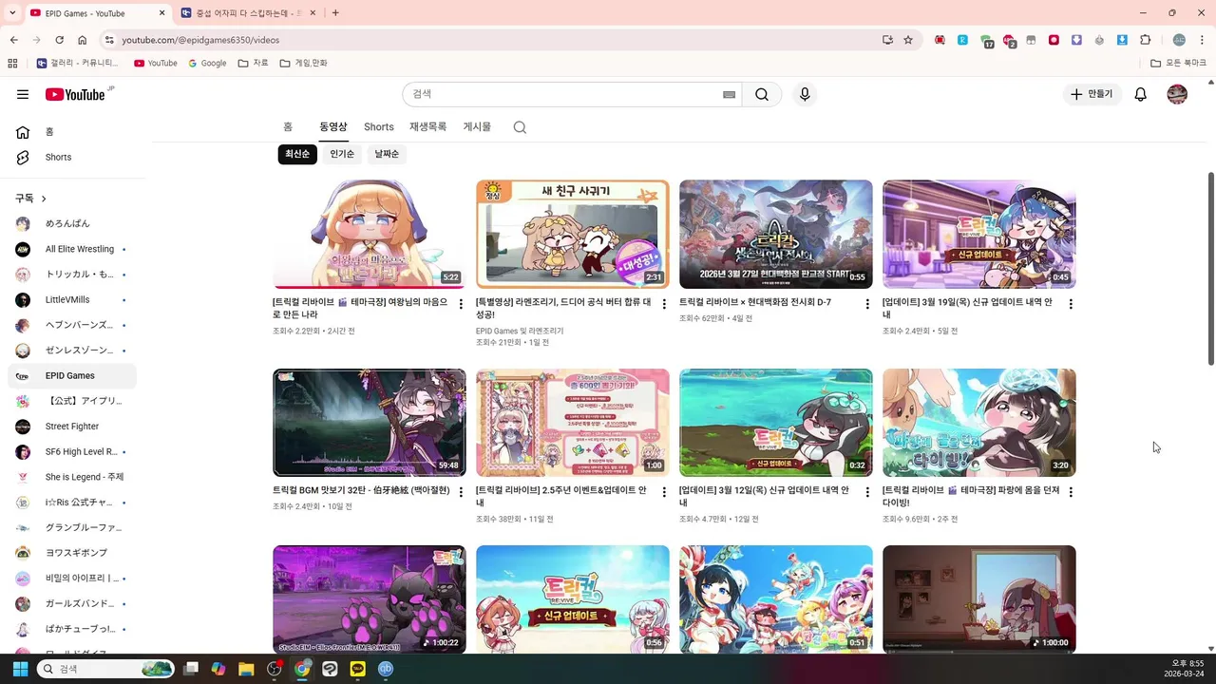Open Chrome profile avatar

pos(1179,40)
